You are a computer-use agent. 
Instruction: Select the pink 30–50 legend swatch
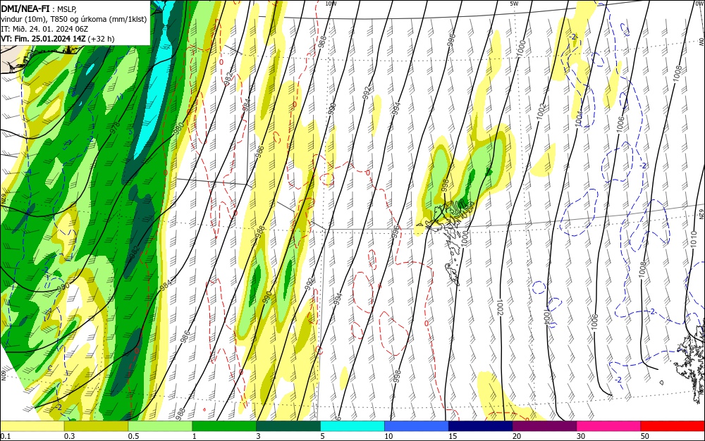[x=609, y=426]
